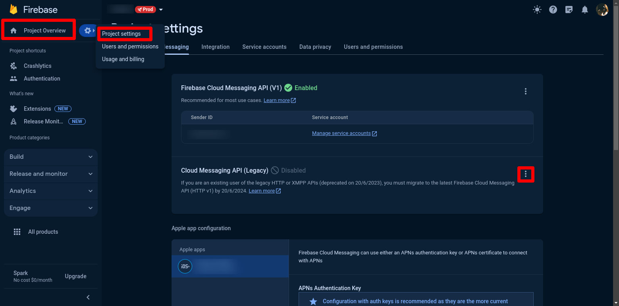Open Project Overview home

38,31
